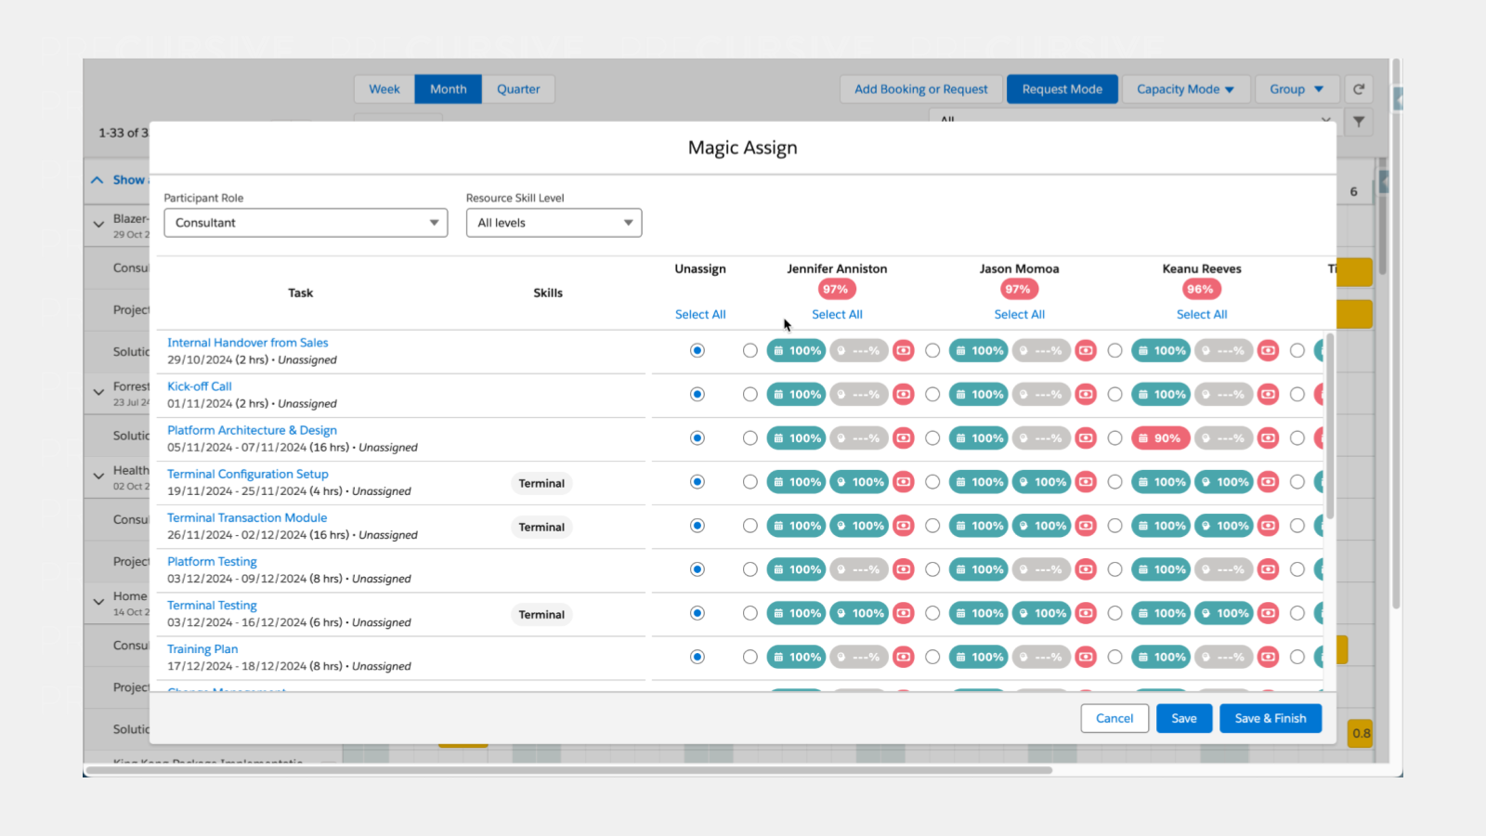Click Keanu Reeves' 90% availability pill for Platform Architecture
The height and width of the screenshot is (836, 1486).
pyautogui.click(x=1161, y=438)
